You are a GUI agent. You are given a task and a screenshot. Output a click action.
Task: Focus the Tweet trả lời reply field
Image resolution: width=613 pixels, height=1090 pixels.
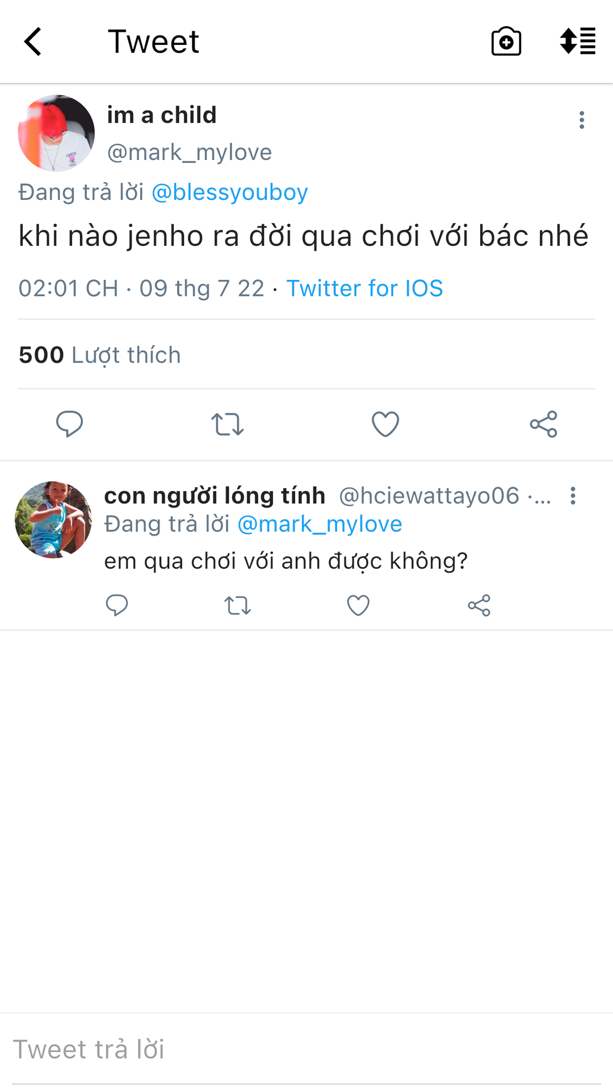point(306,1049)
